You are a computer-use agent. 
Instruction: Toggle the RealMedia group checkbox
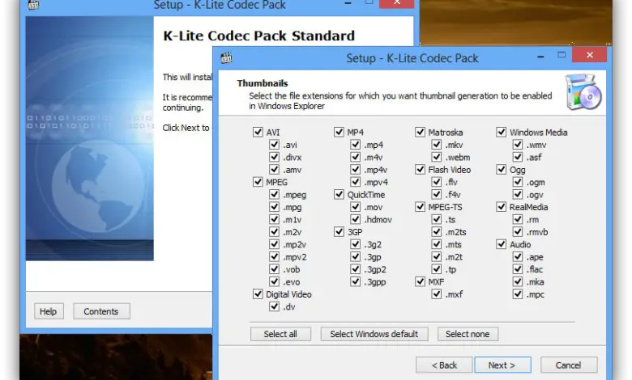[x=502, y=207]
